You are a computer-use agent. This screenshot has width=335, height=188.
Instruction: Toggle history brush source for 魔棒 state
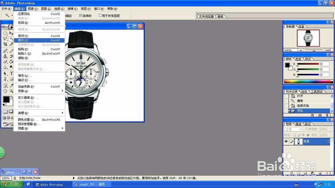pyautogui.click(x=286, y=101)
